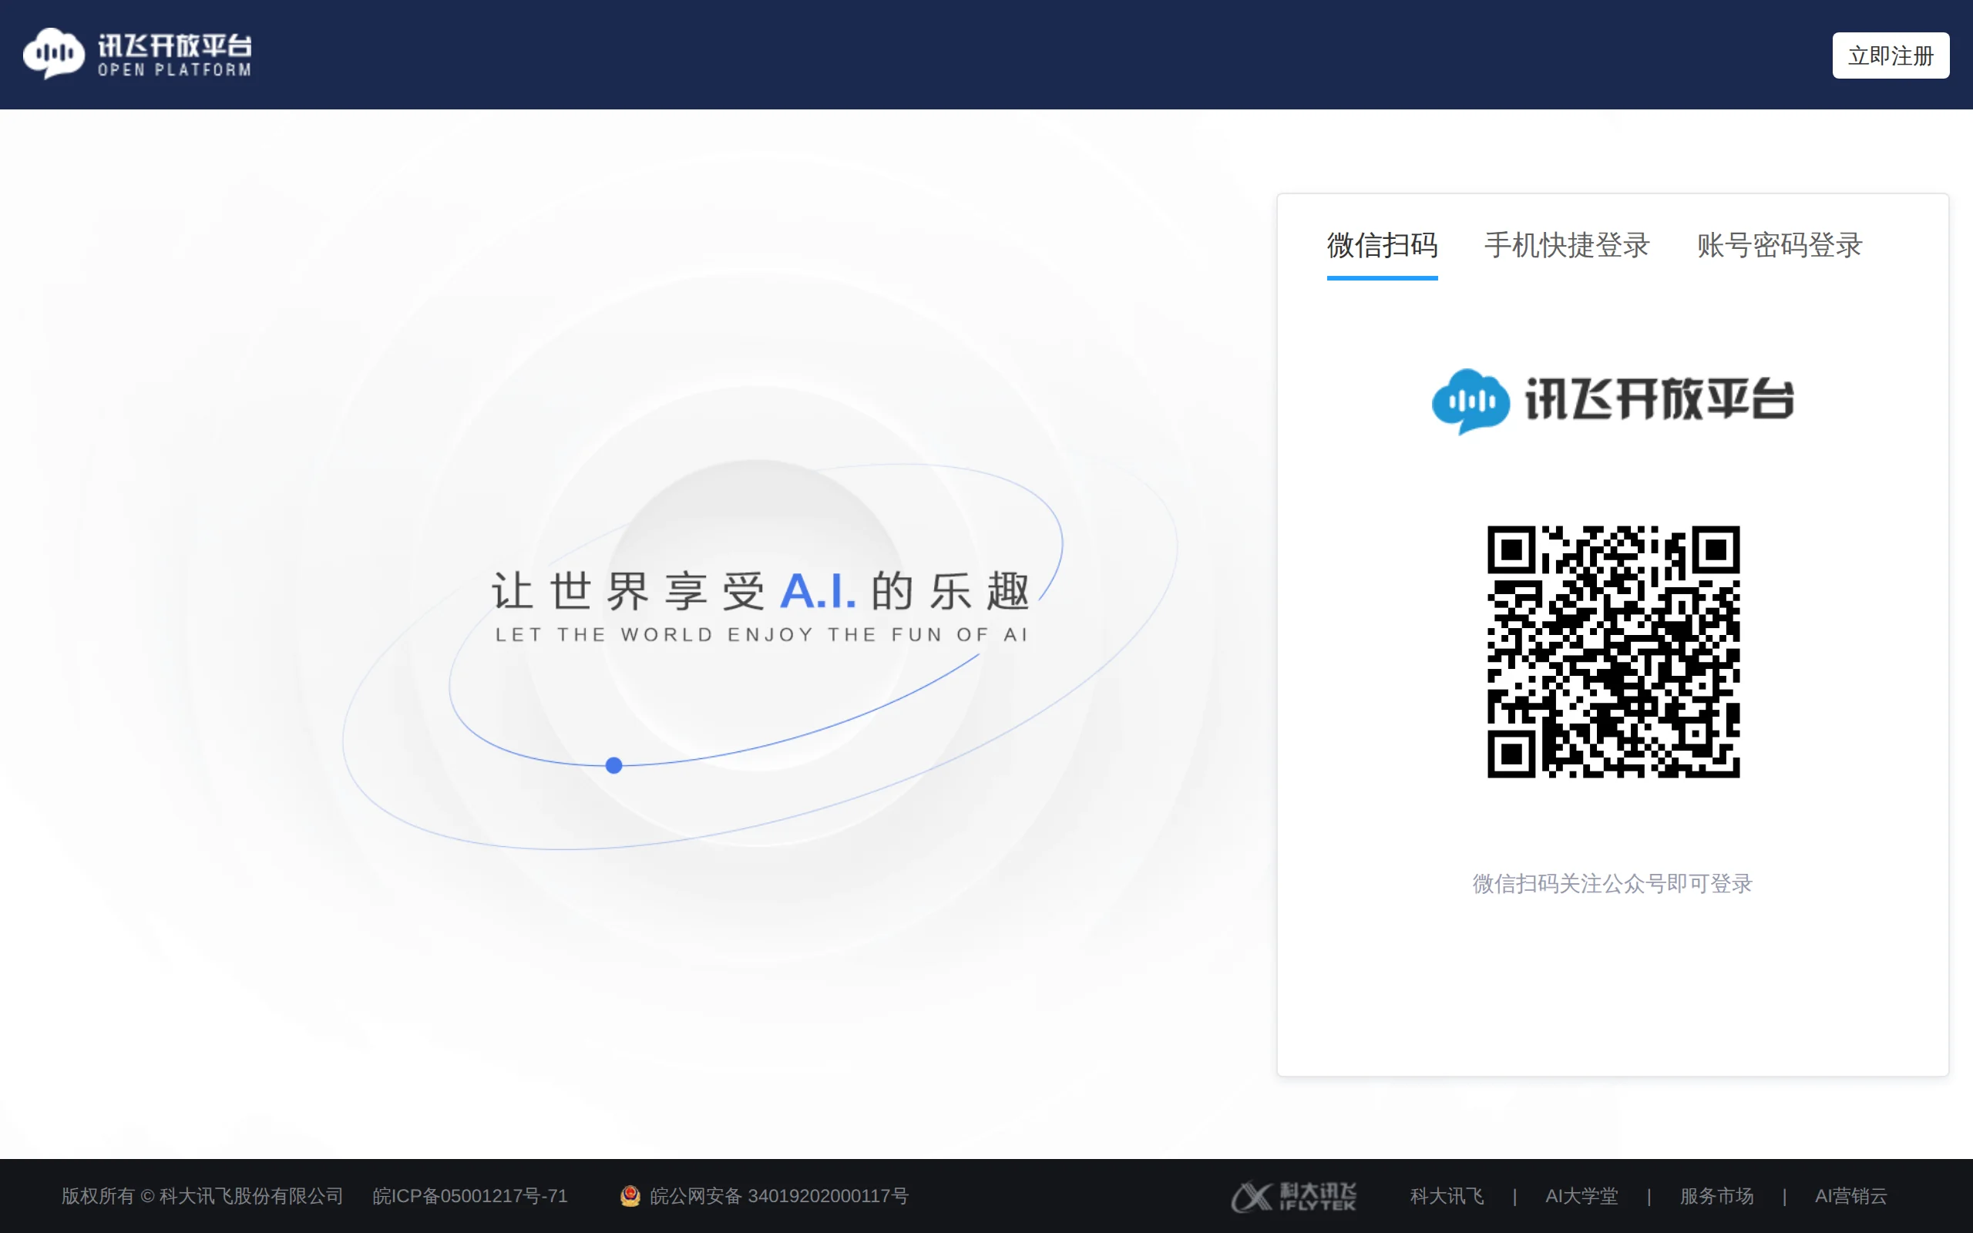Open the 科大讯飞 footer link
The height and width of the screenshot is (1233, 1973).
pyautogui.click(x=1447, y=1195)
